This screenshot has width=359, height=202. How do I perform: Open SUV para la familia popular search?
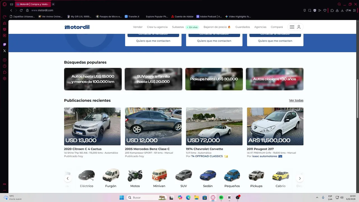153,79
